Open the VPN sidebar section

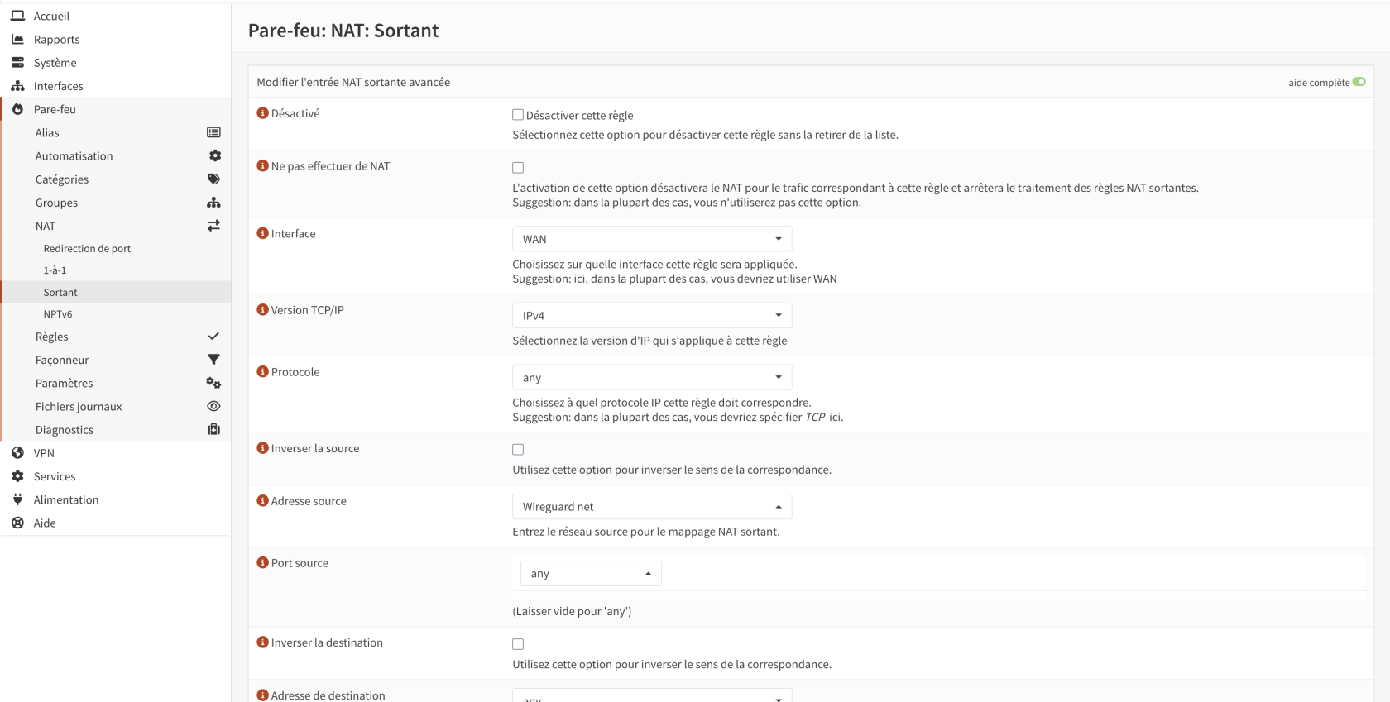click(x=44, y=453)
